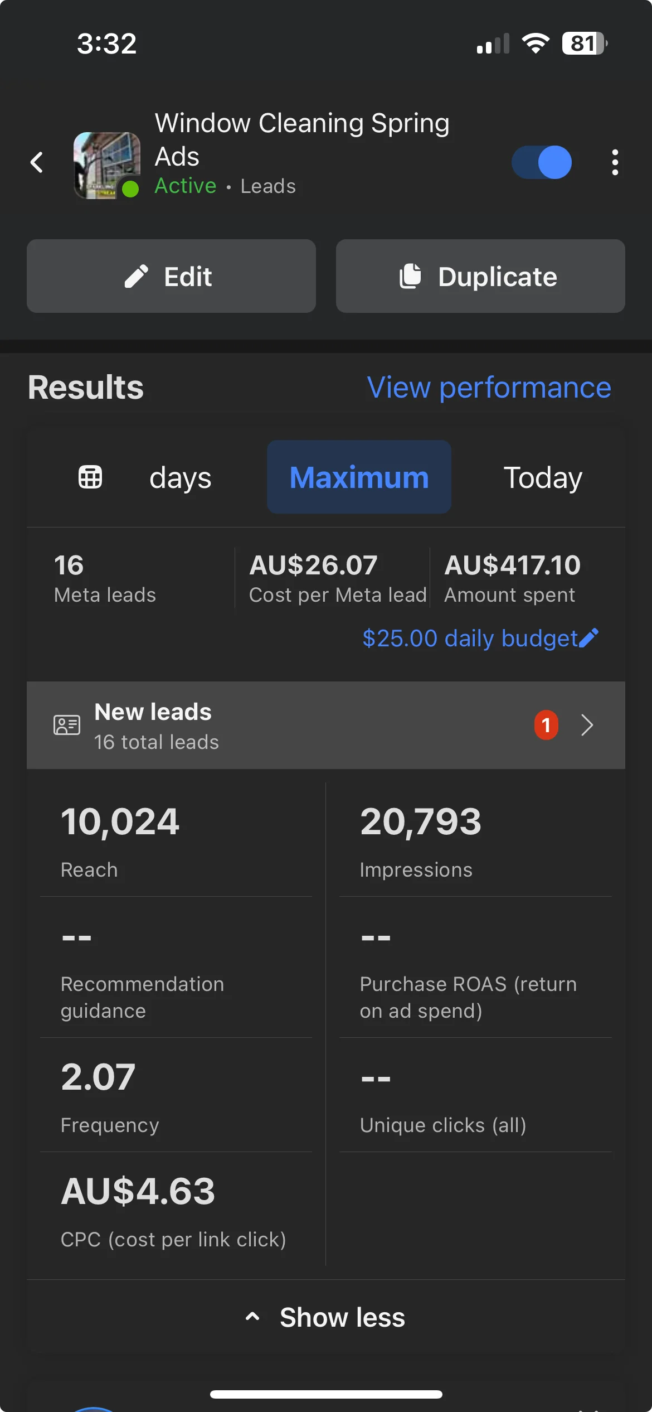This screenshot has height=1412, width=652.
Task: Tap the $25.00 daily budget link
Action: pyautogui.click(x=469, y=638)
